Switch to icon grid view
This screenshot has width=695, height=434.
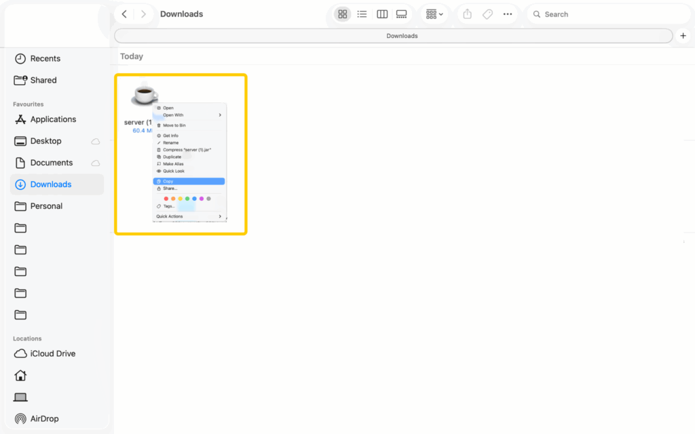tap(342, 14)
